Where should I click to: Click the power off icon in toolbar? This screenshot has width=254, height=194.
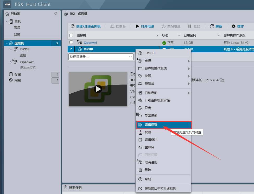(x=164, y=26)
